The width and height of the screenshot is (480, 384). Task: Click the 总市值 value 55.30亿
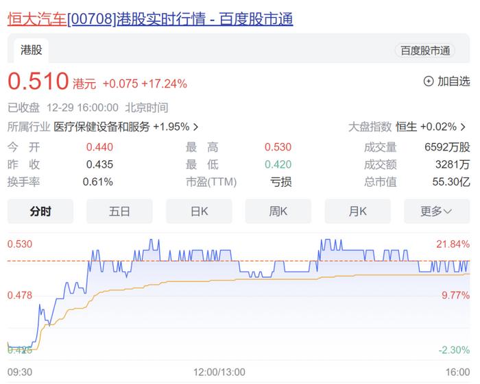tap(451, 181)
